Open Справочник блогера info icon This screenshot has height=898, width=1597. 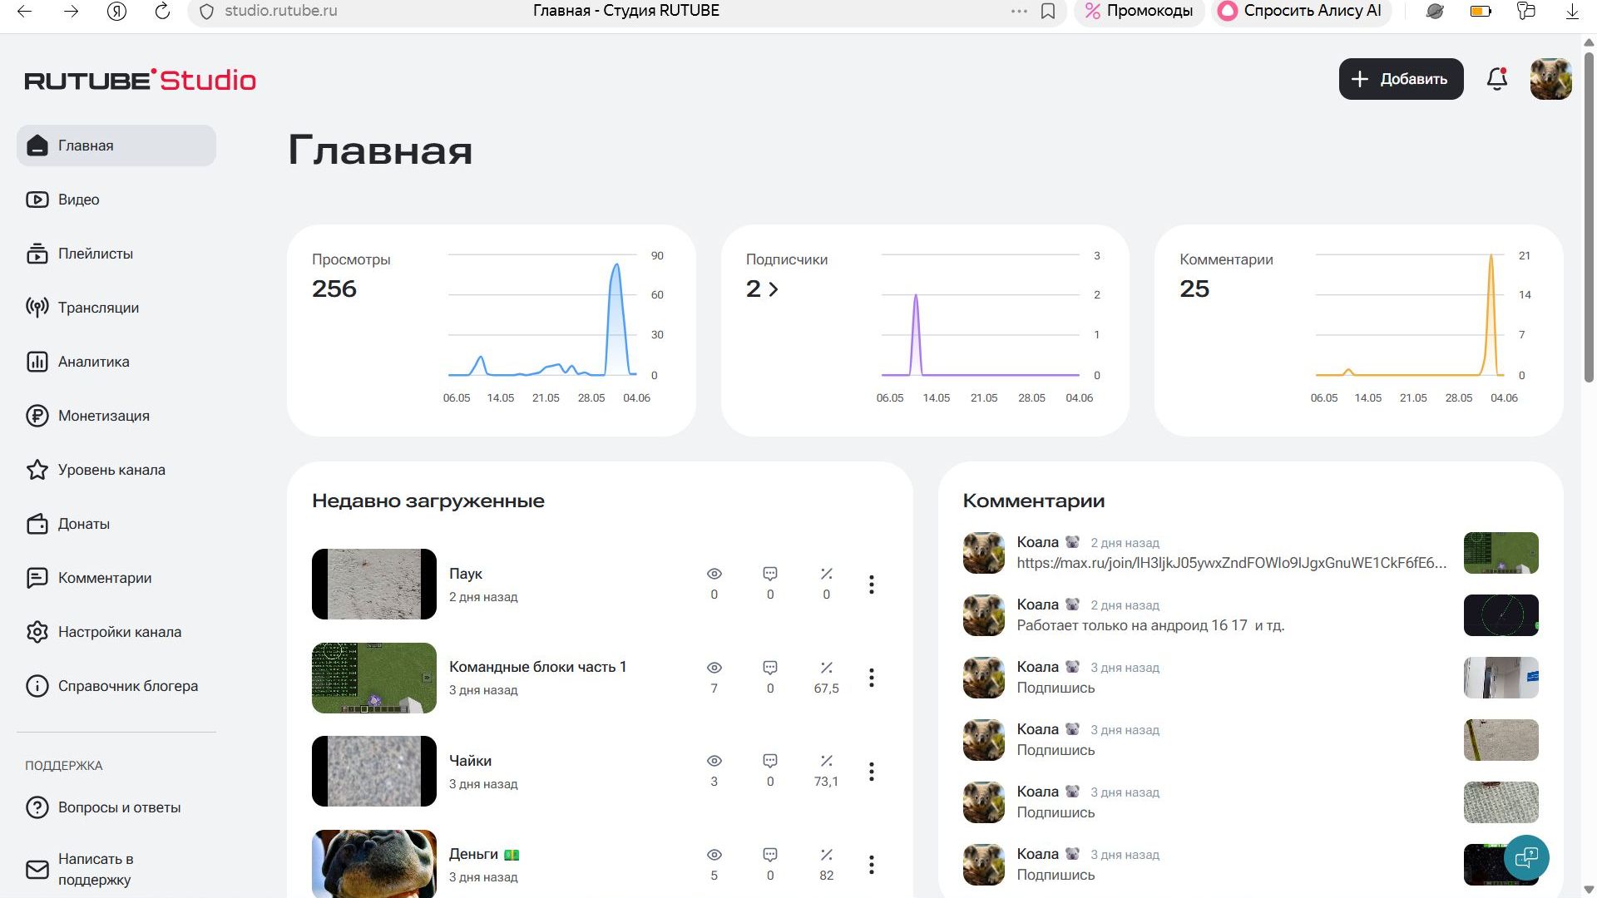point(37,686)
